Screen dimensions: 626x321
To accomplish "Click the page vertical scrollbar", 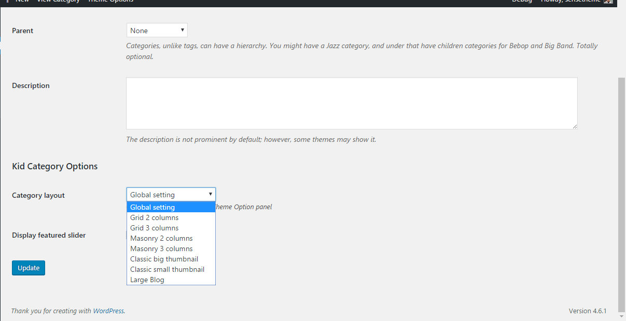I will point(621,192).
